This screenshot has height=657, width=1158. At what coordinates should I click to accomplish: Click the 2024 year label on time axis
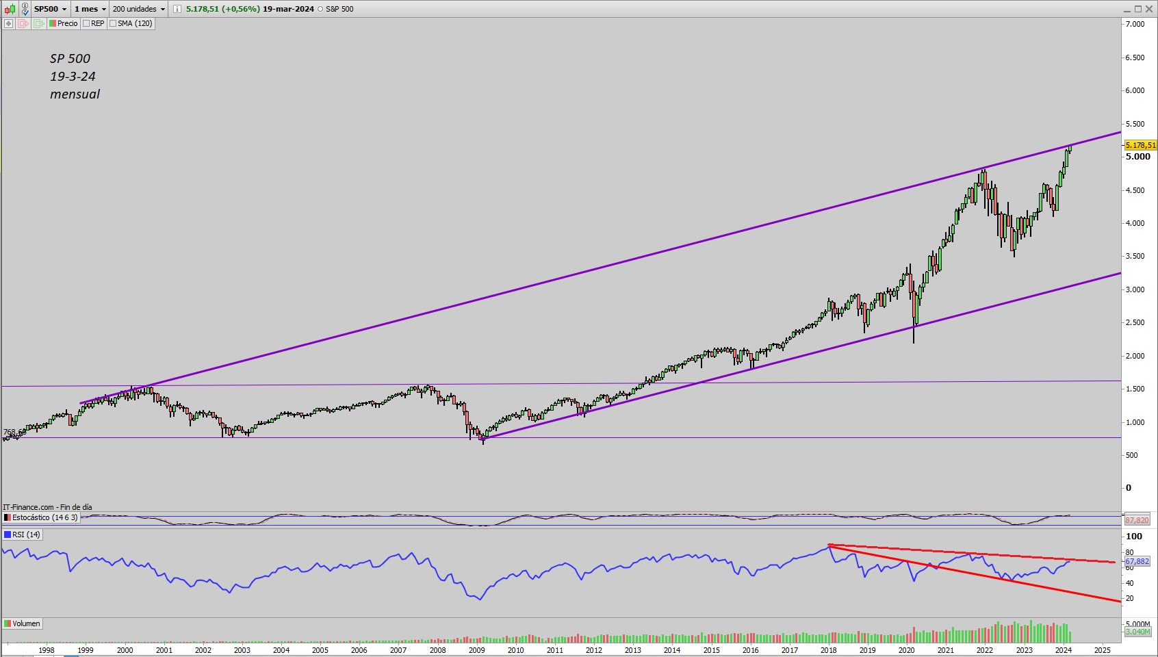pyautogui.click(x=1063, y=650)
